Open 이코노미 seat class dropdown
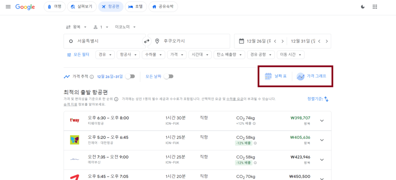 (x=126, y=27)
